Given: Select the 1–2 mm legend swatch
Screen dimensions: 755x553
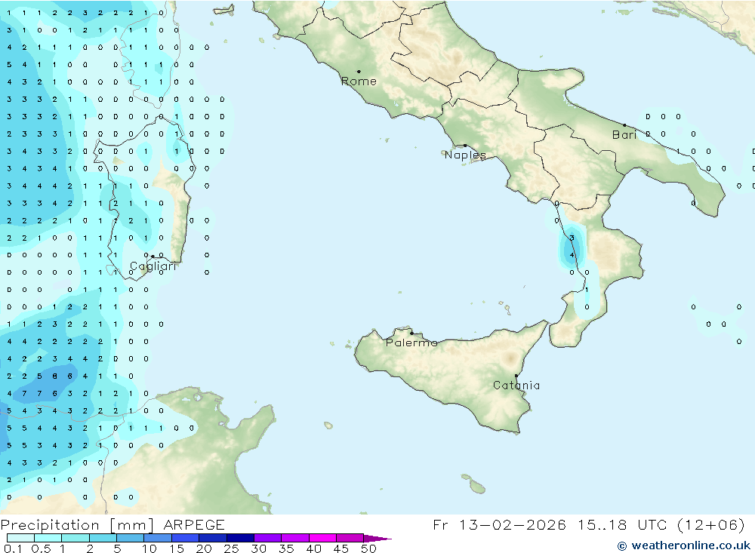Looking at the screenshot, I should tap(75, 538).
